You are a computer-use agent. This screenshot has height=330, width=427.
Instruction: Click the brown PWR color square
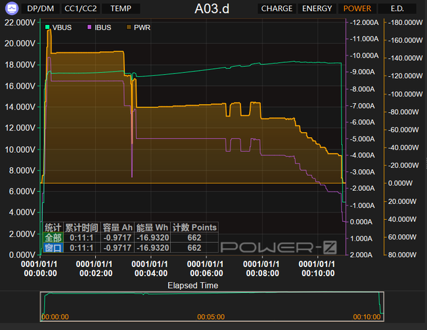pos(129,27)
